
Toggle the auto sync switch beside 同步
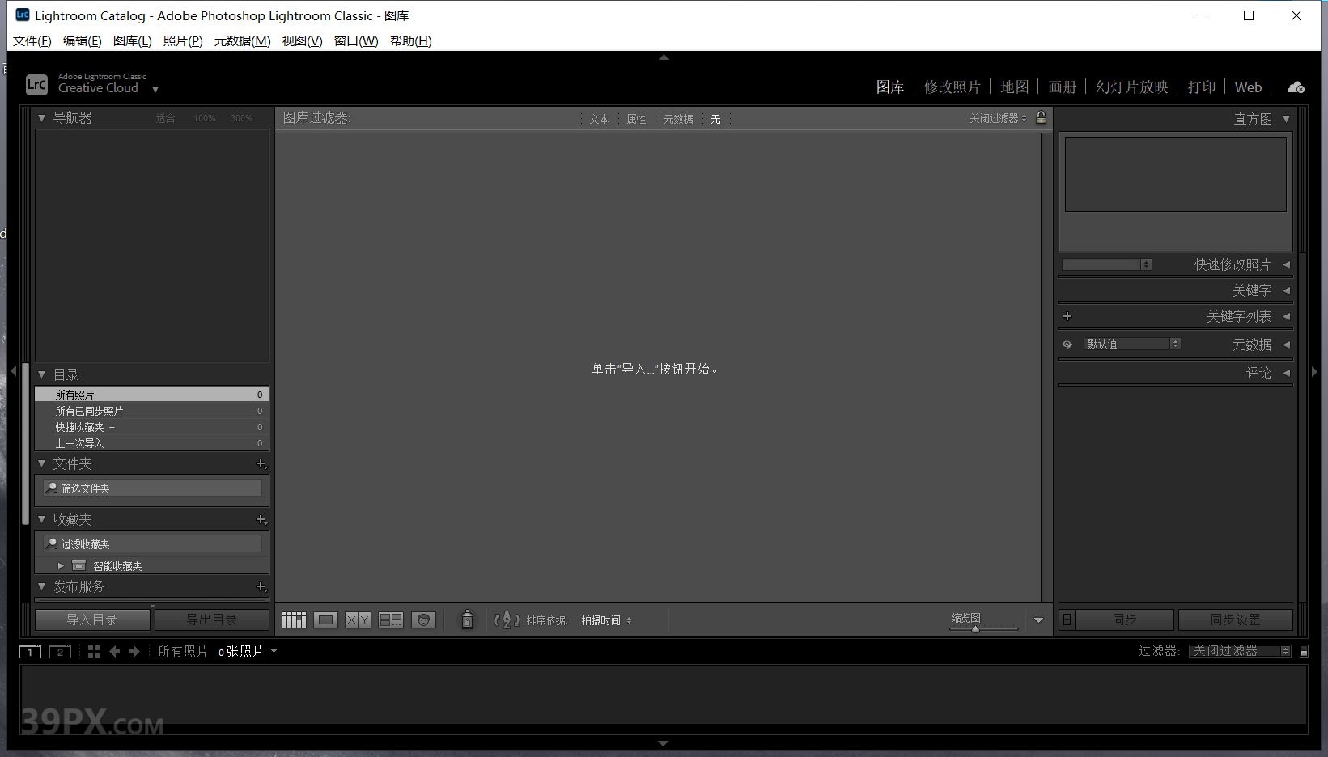coord(1067,620)
